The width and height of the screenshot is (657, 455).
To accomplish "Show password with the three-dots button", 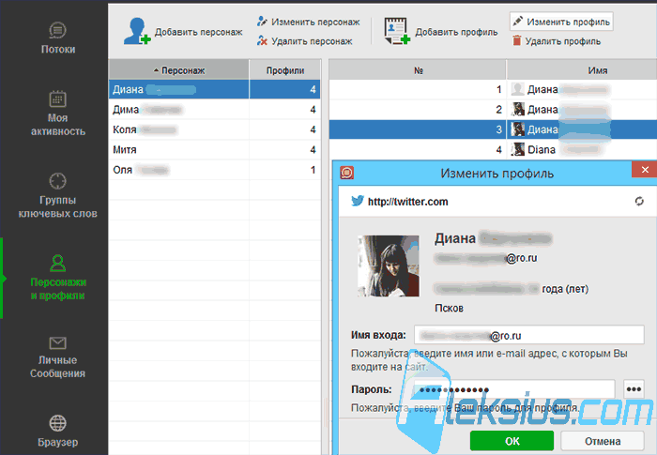I will (634, 389).
